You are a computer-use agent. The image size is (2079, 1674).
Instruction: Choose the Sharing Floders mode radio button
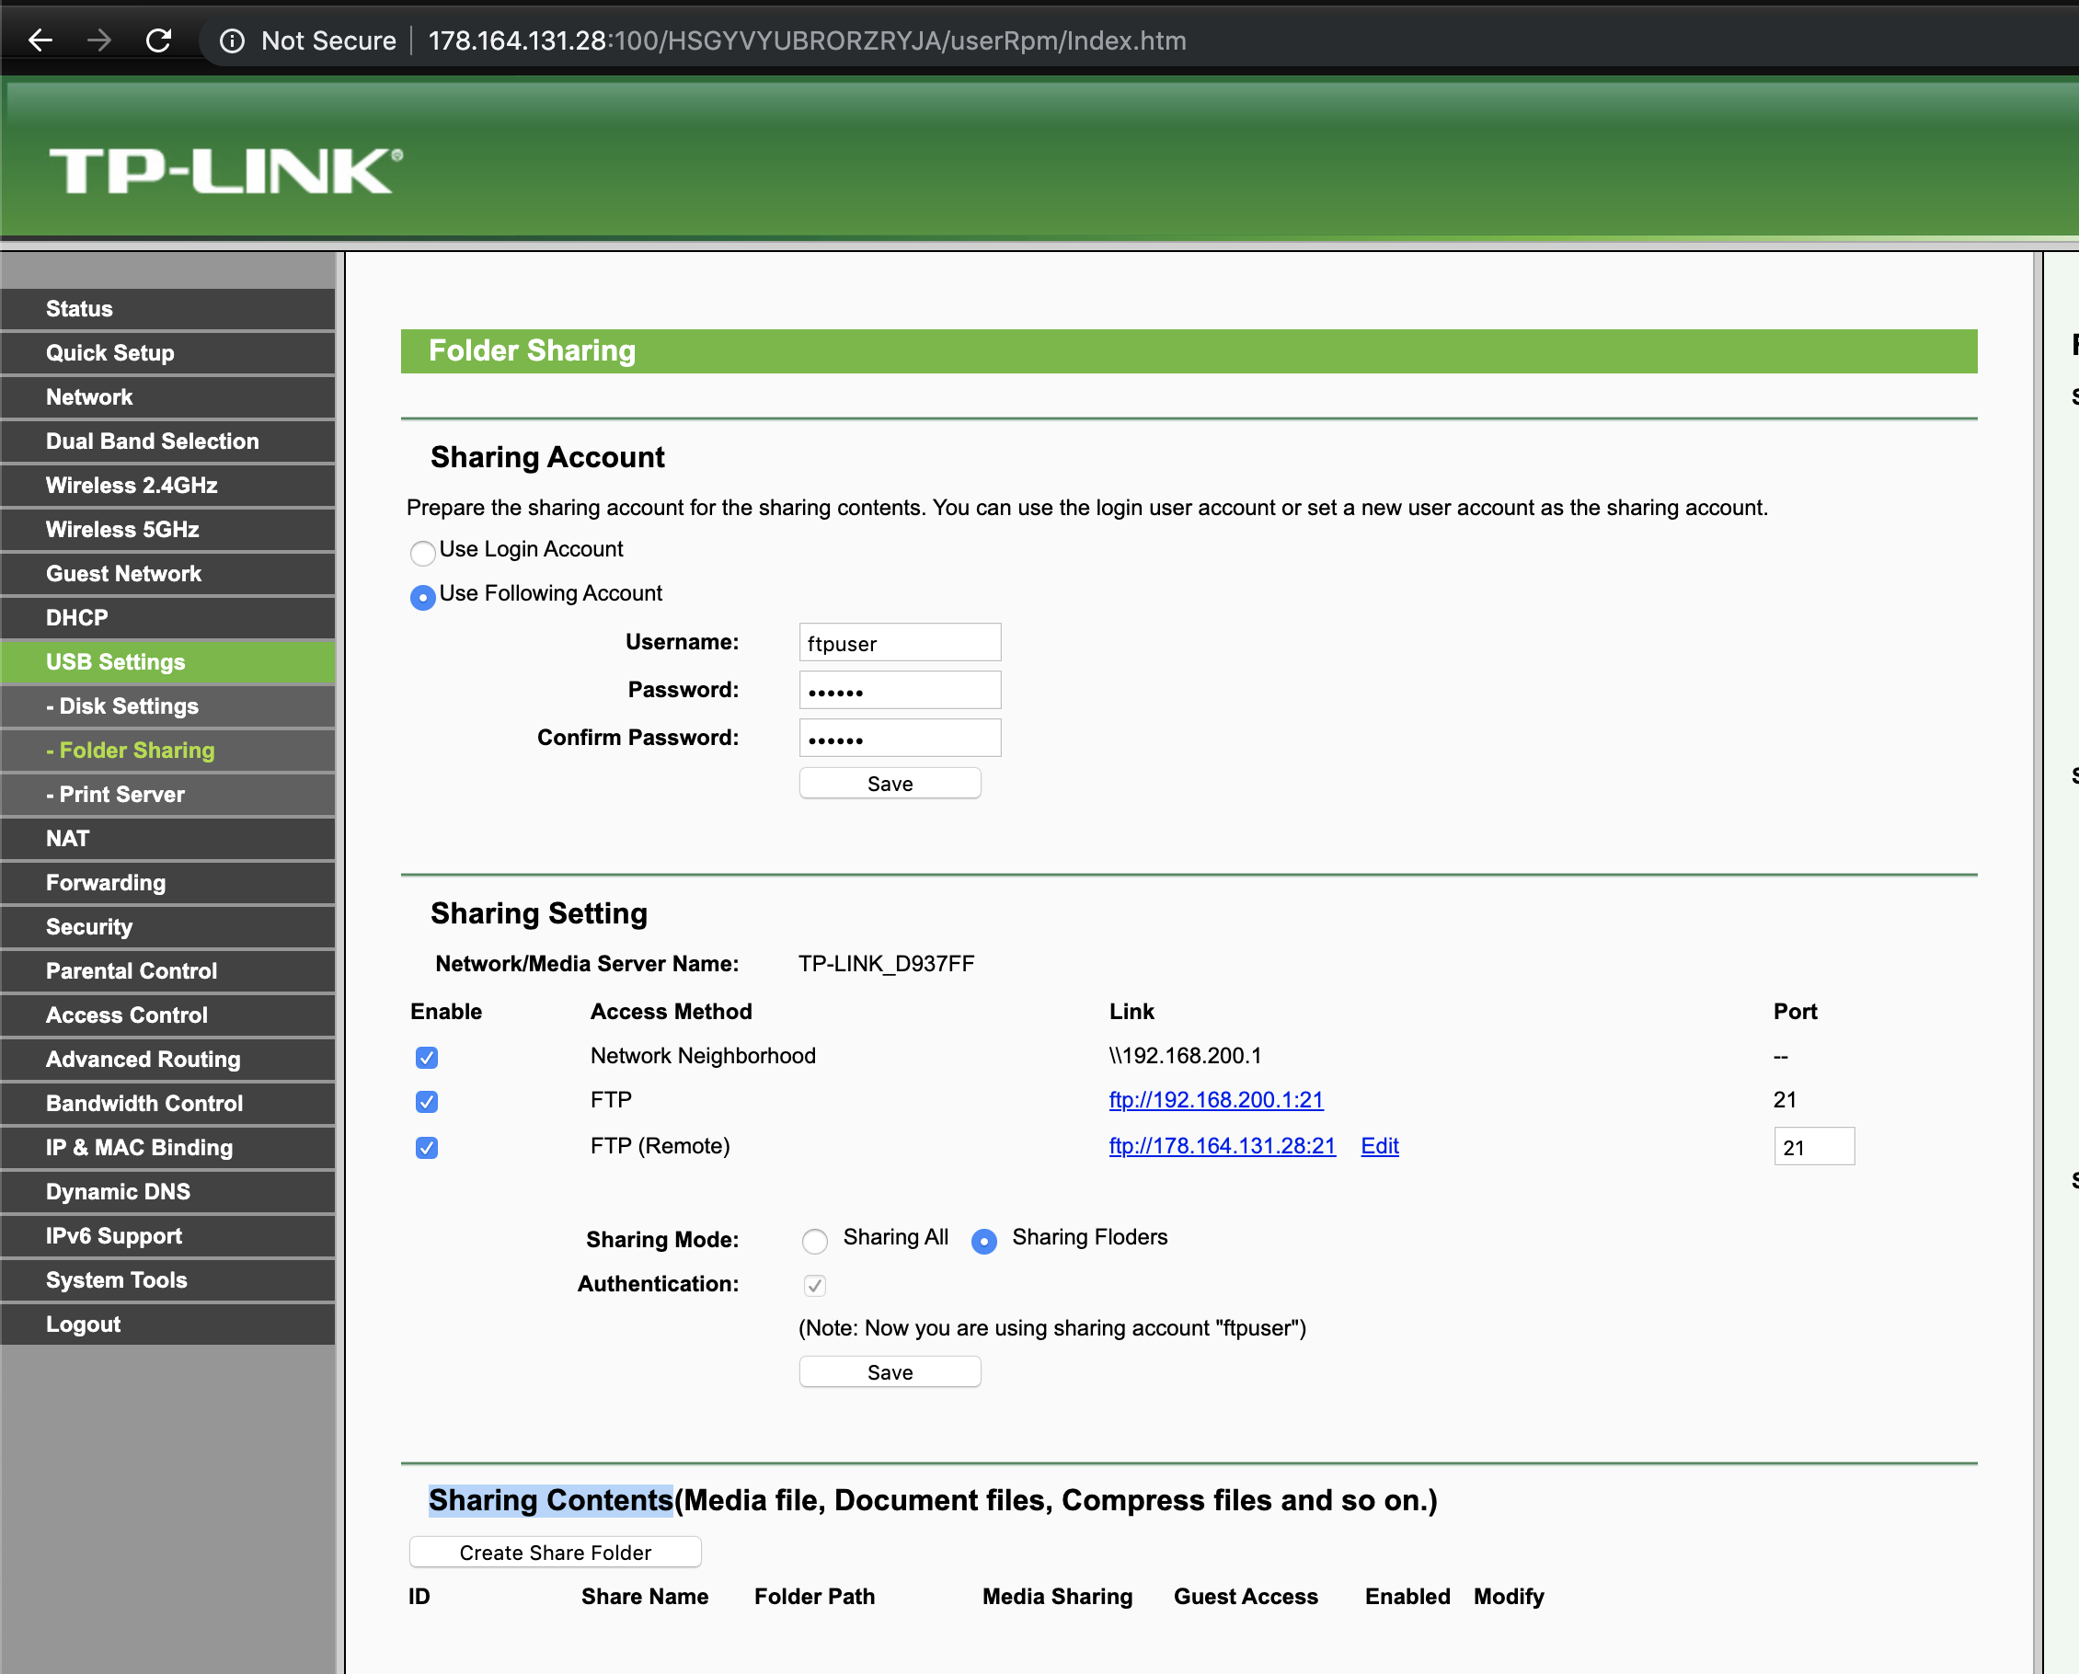tap(983, 1241)
